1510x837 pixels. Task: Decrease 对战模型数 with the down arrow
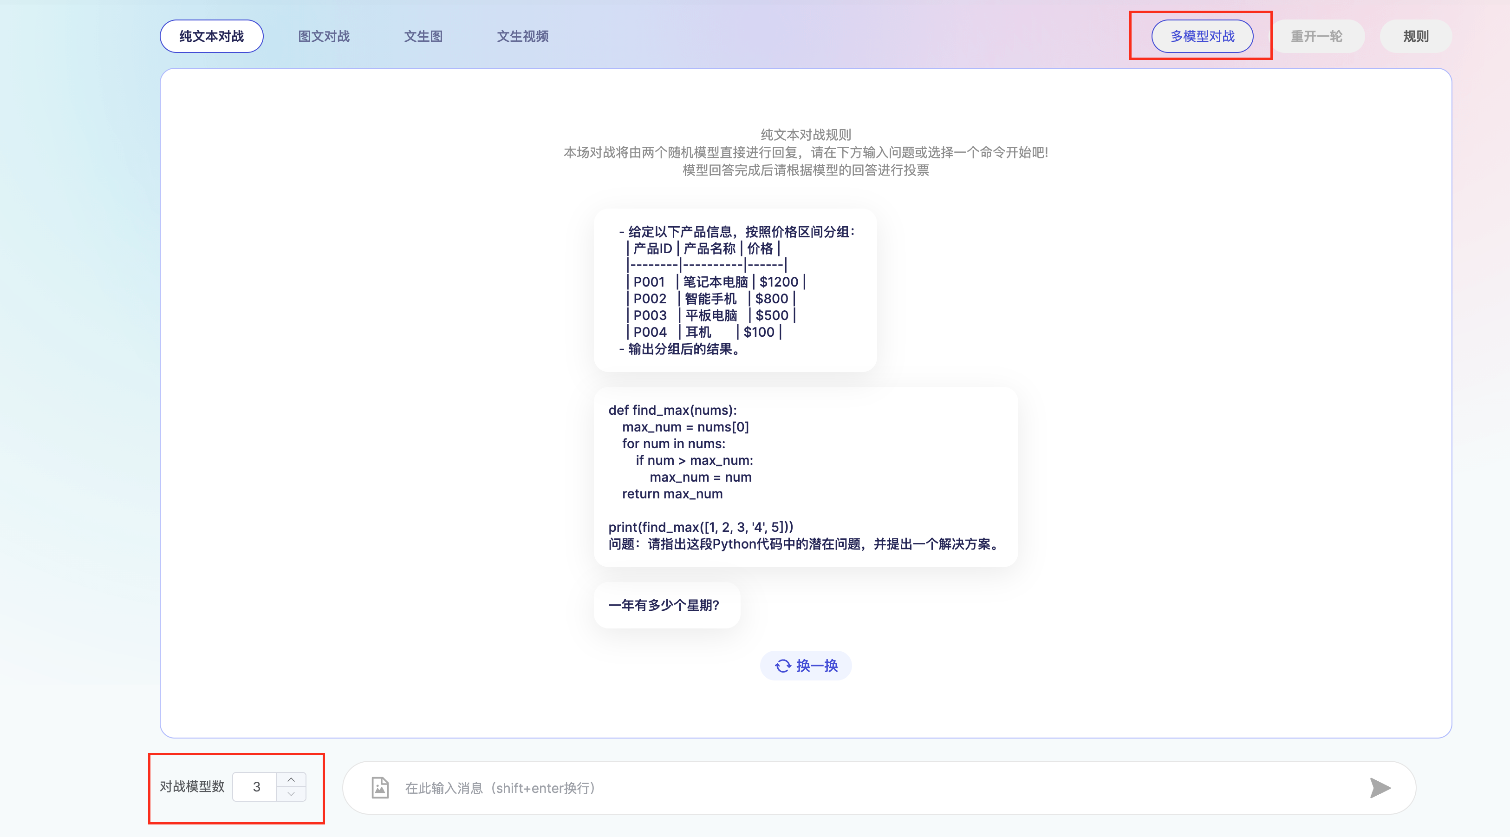pyautogui.click(x=291, y=794)
